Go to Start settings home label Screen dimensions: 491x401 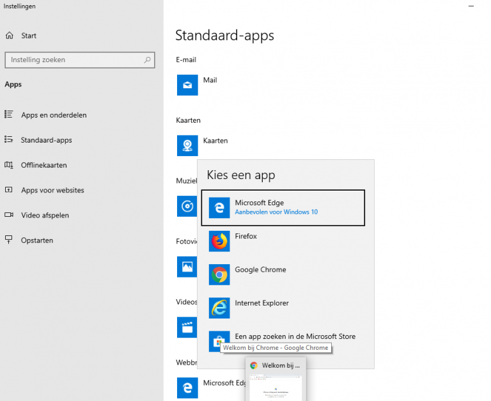click(29, 36)
